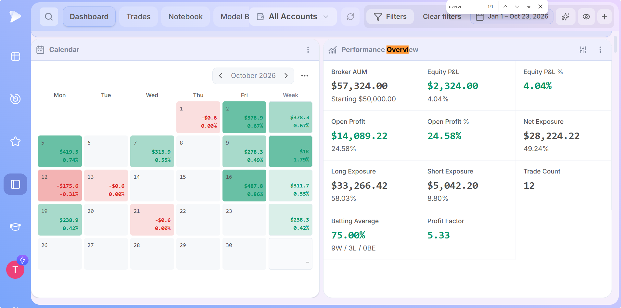Open the Filters button
Screen dimensions: 621x308
pos(390,17)
